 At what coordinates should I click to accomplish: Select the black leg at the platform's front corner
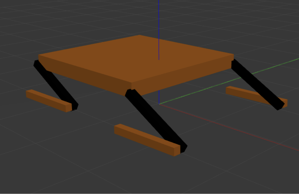156,121
